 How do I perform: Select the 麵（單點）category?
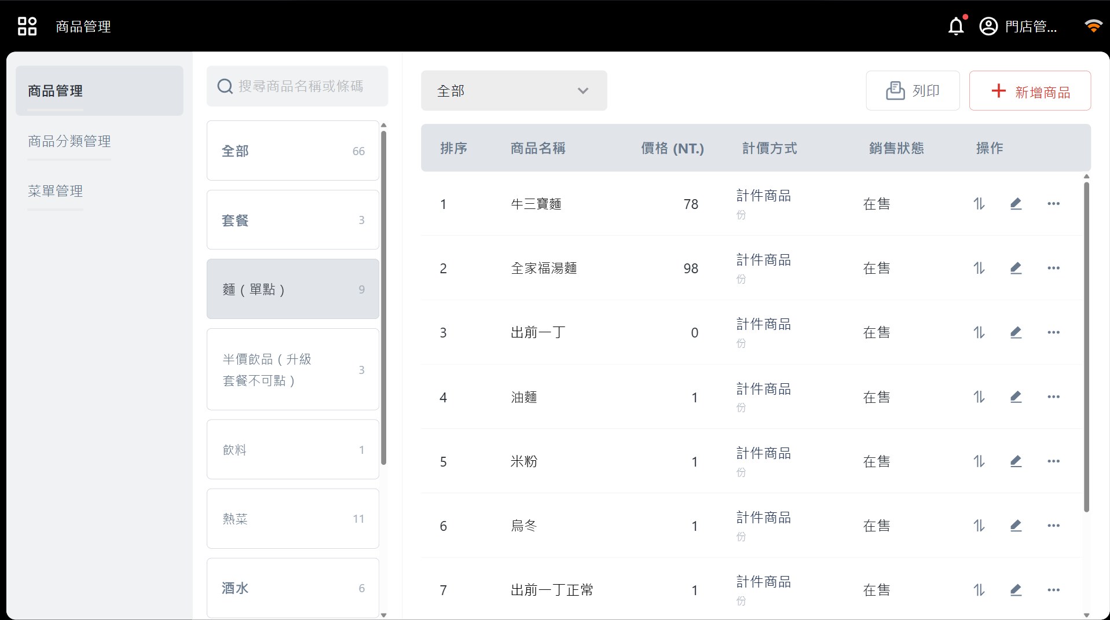coord(293,289)
